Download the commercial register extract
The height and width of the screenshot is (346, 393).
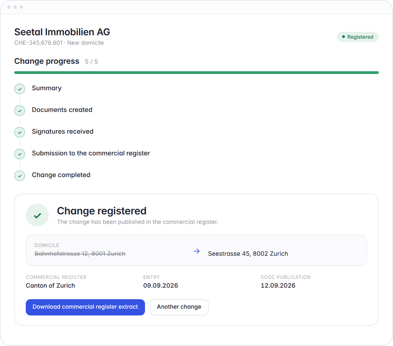click(x=85, y=307)
